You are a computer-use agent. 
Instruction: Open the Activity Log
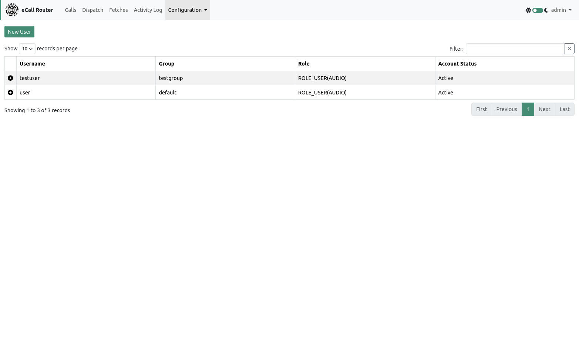148,10
